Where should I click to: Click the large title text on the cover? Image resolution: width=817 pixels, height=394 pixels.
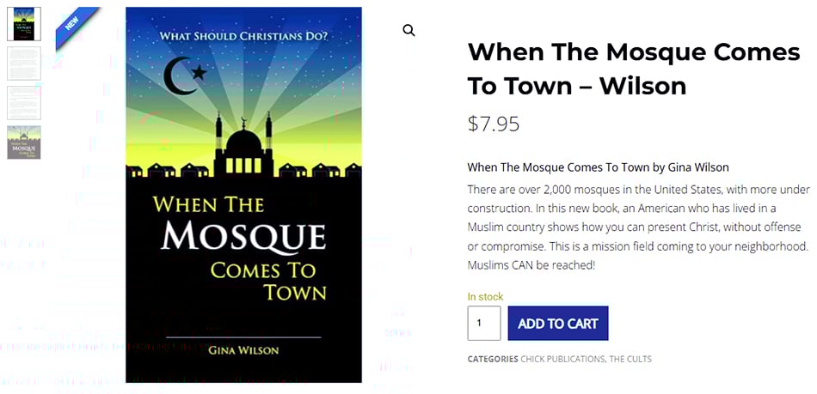243,247
